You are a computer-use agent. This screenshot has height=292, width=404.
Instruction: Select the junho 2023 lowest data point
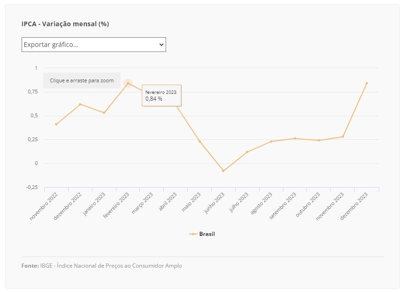click(223, 171)
